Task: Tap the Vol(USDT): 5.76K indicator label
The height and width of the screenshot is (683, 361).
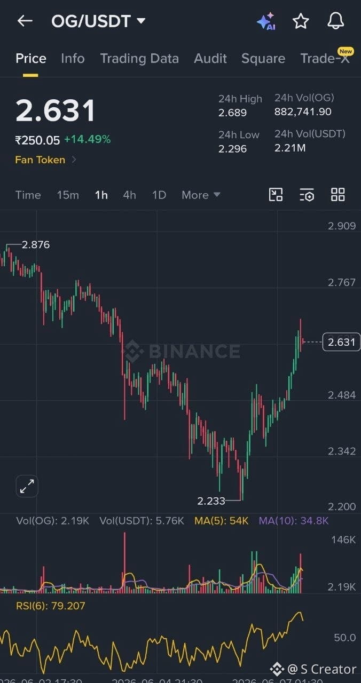Action: coord(142,521)
